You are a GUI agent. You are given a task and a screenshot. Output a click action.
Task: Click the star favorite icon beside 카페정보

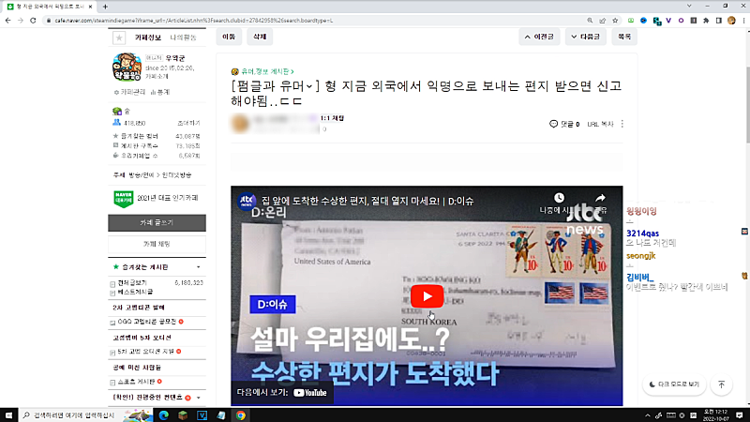click(x=119, y=38)
